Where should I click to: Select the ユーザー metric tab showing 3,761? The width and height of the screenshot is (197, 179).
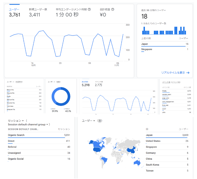[14, 13]
